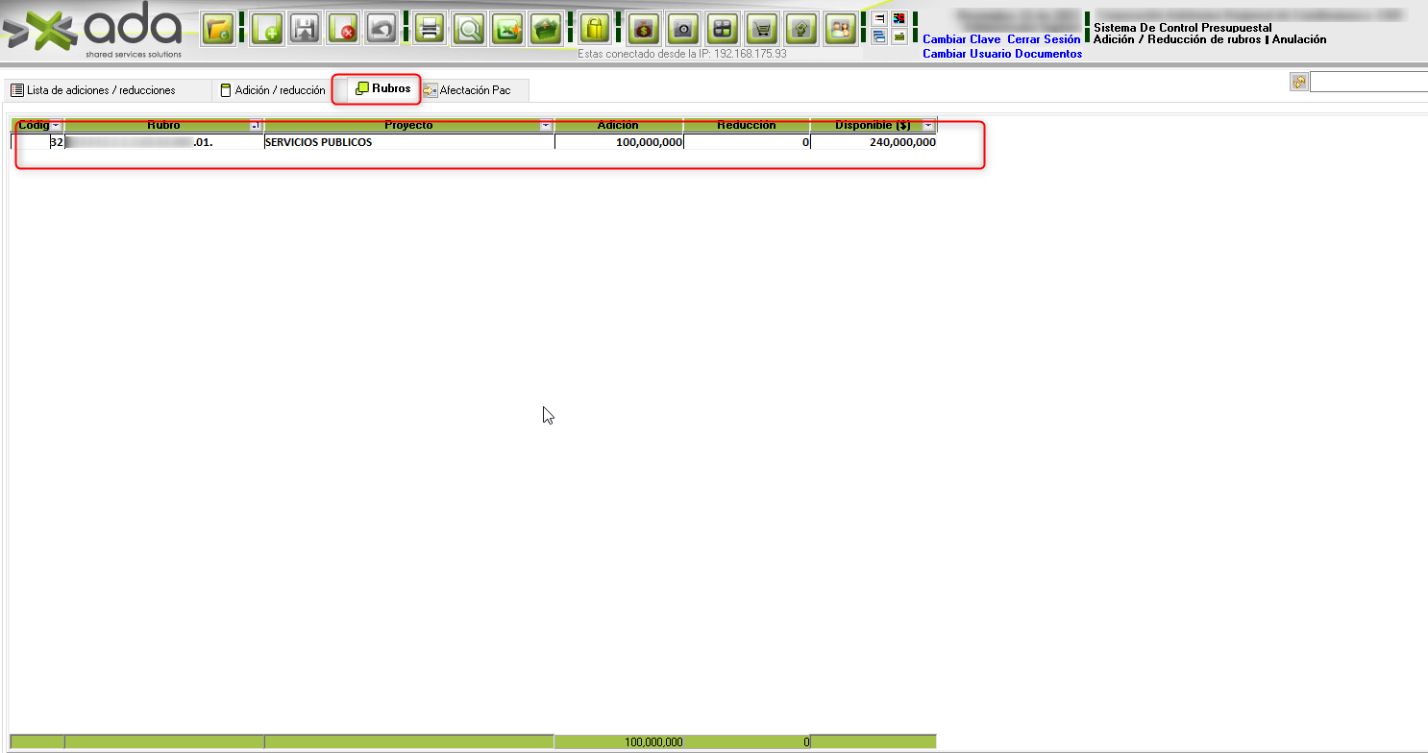Open the Adición / reducción tab

click(x=273, y=90)
